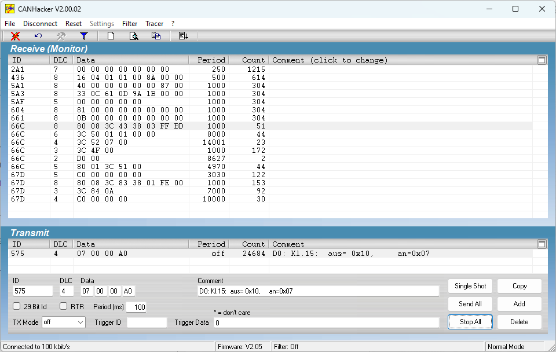Image resolution: width=556 pixels, height=352 pixels.
Task: Select 66C row with period 14001
Action: point(270,142)
